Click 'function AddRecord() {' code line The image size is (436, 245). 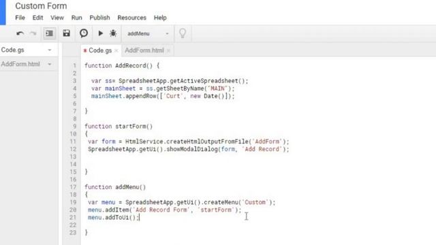click(122, 65)
